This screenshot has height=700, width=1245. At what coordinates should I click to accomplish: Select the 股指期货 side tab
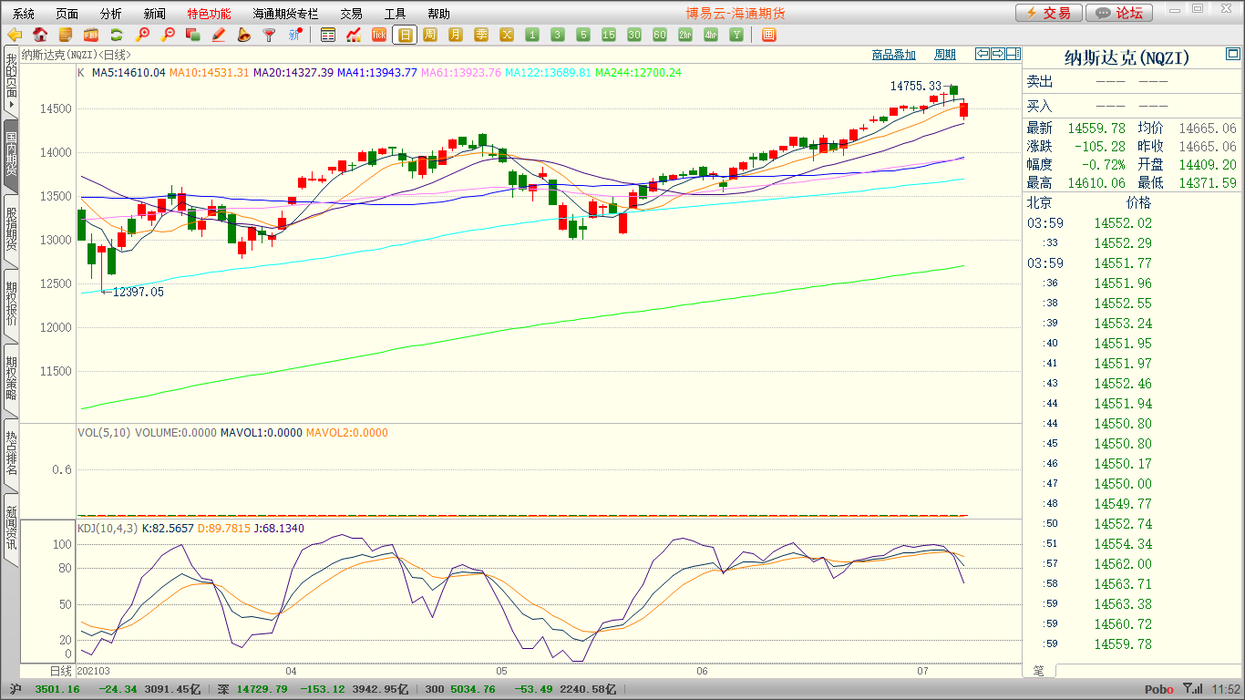(11, 229)
